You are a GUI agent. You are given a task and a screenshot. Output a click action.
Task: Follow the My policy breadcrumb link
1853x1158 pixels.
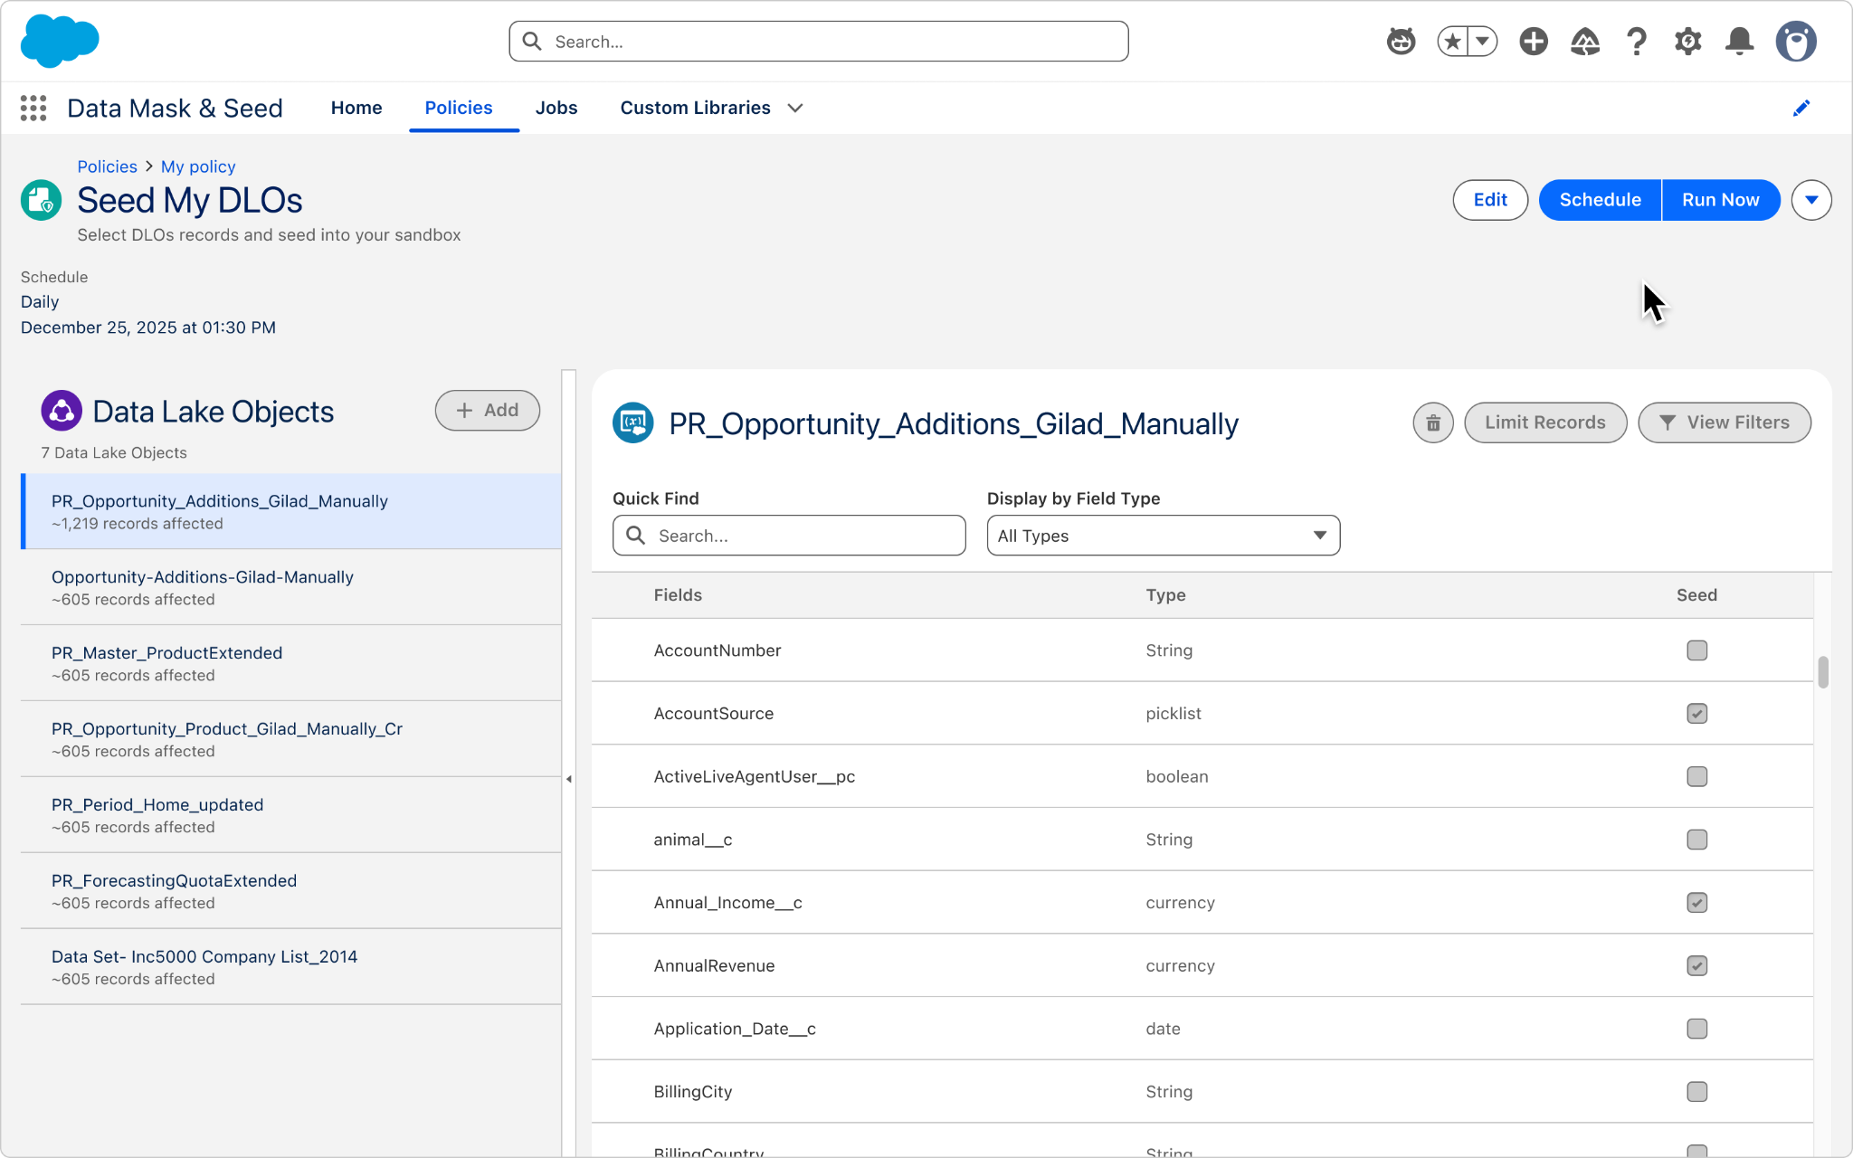click(198, 166)
